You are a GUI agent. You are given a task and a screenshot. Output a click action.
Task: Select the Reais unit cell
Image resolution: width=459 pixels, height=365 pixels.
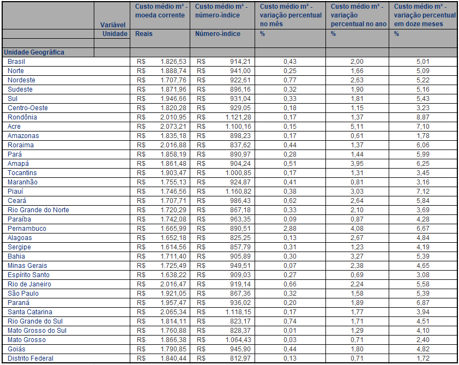(x=144, y=34)
